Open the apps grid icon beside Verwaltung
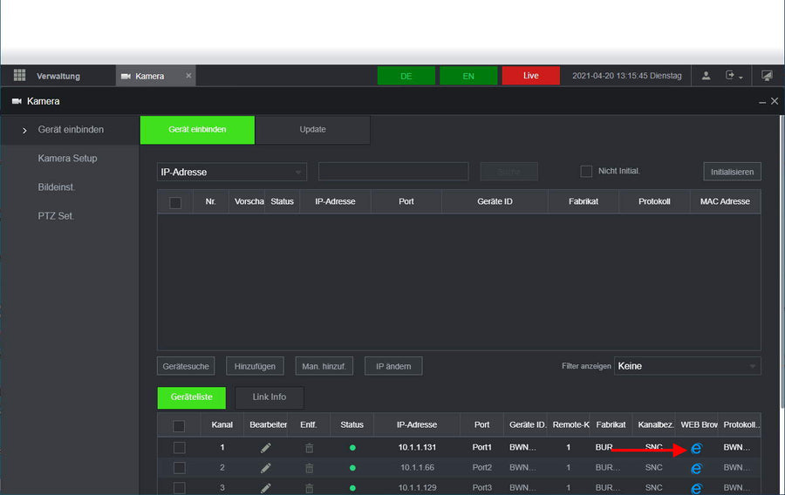Image resolution: width=785 pixels, height=495 pixels. tap(19, 76)
